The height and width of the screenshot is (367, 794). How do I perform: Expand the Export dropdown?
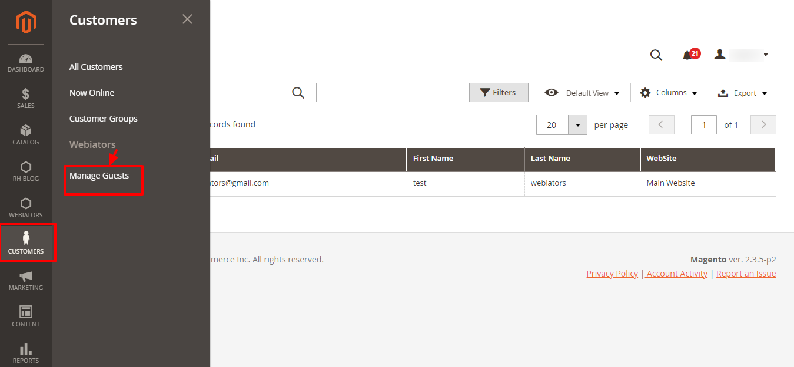[x=743, y=93]
